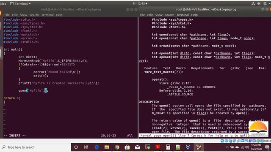Image resolution: width=271 pixels, height=152 pixels.
Task: Open View menu in left terminal
Action: [24, 15]
